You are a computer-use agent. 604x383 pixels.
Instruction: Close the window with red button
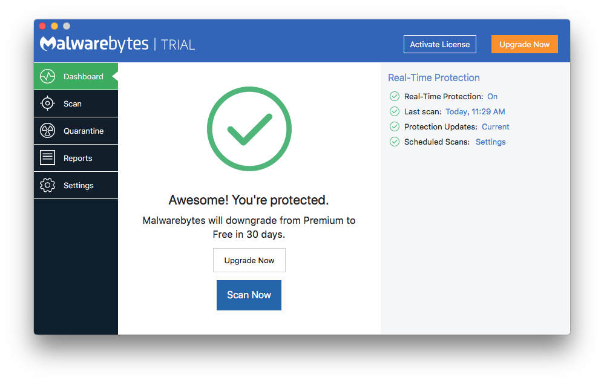[x=42, y=26]
